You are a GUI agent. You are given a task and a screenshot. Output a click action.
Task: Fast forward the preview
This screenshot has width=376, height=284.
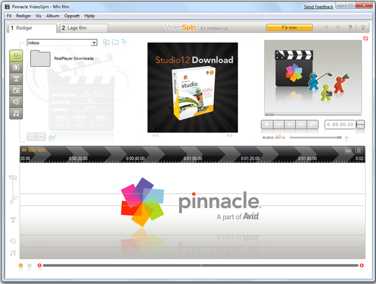(301, 124)
